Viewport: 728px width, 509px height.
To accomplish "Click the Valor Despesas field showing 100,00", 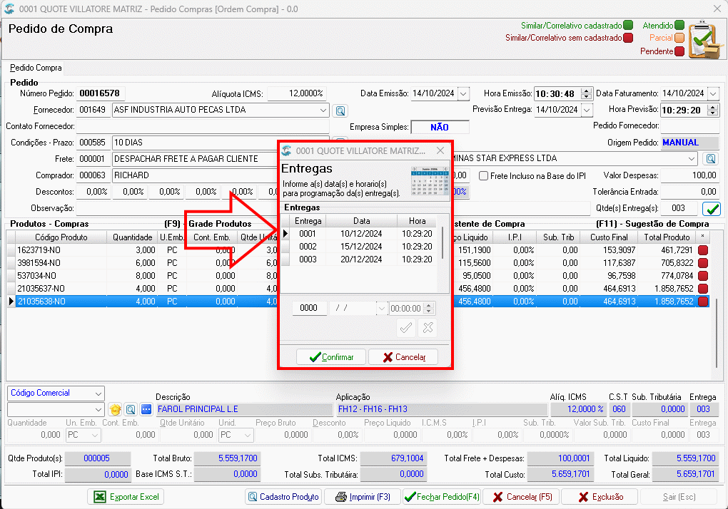I will click(x=689, y=175).
